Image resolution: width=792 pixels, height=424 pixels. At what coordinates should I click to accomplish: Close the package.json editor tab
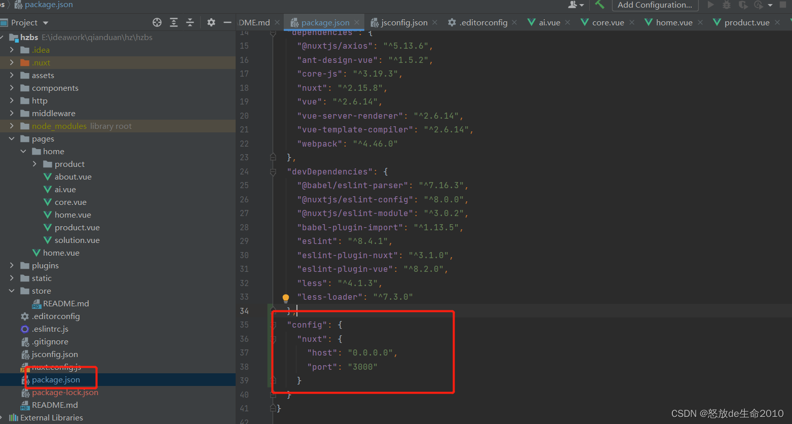click(x=357, y=22)
